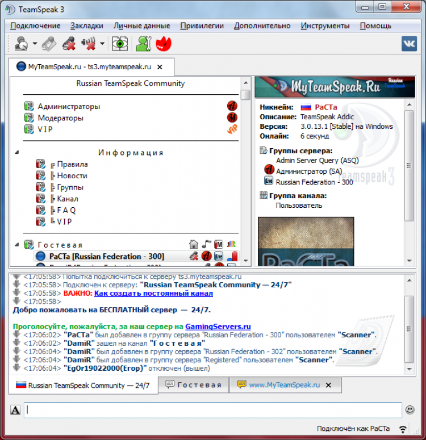The height and width of the screenshot is (440, 426).
Task: Close the MyTeamSpeak.ru server tab
Action: tap(160, 67)
